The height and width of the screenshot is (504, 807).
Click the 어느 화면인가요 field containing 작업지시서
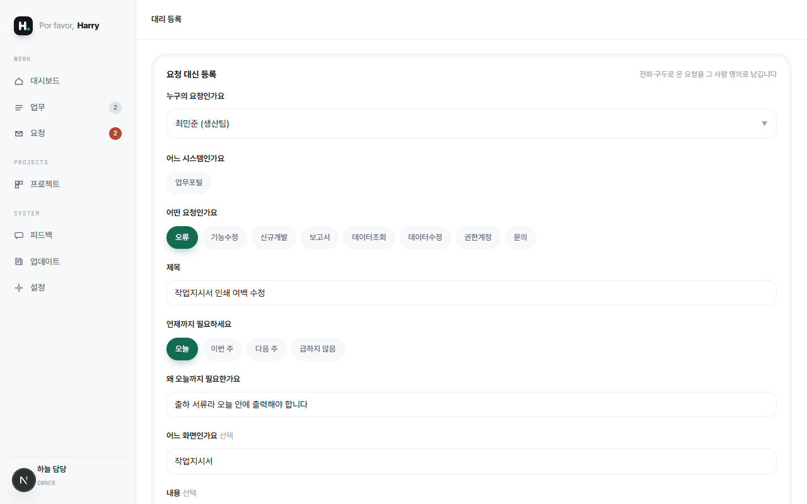[x=472, y=461]
